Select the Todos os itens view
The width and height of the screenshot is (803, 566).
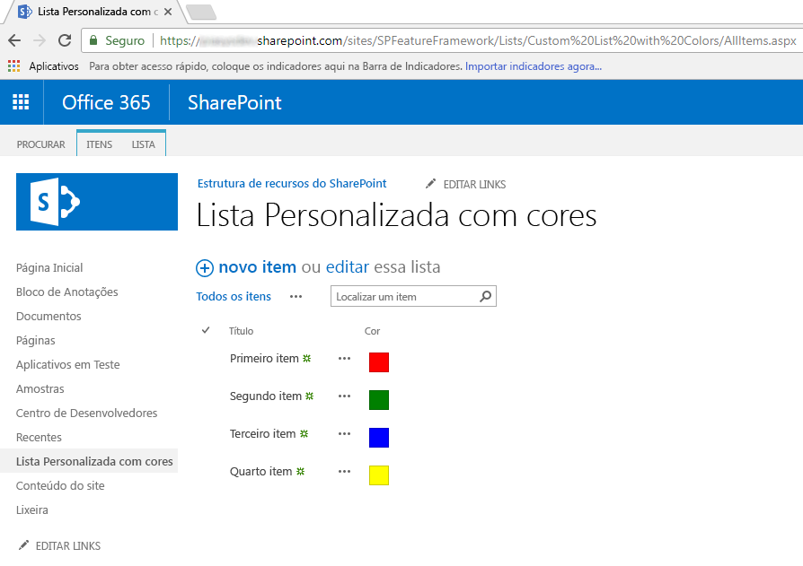(234, 297)
